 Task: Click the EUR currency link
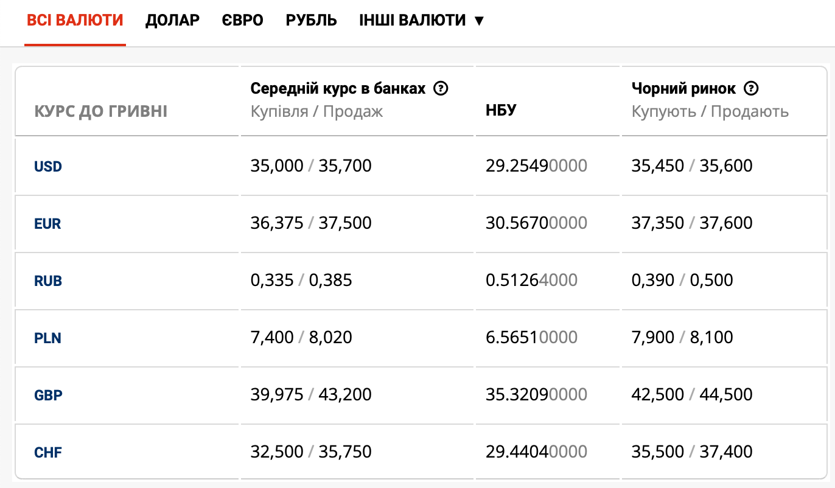(47, 224)
